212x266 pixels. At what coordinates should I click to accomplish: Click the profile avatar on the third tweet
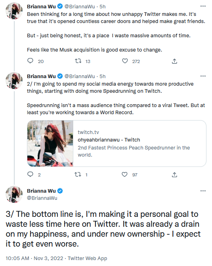click(x=14, y=194)
